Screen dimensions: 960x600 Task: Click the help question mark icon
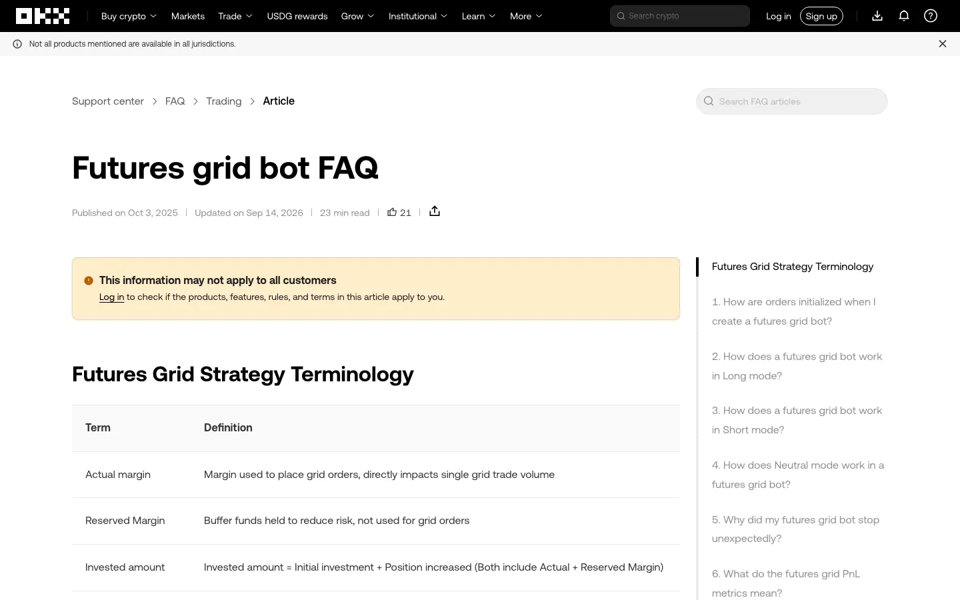pos(931,16)
